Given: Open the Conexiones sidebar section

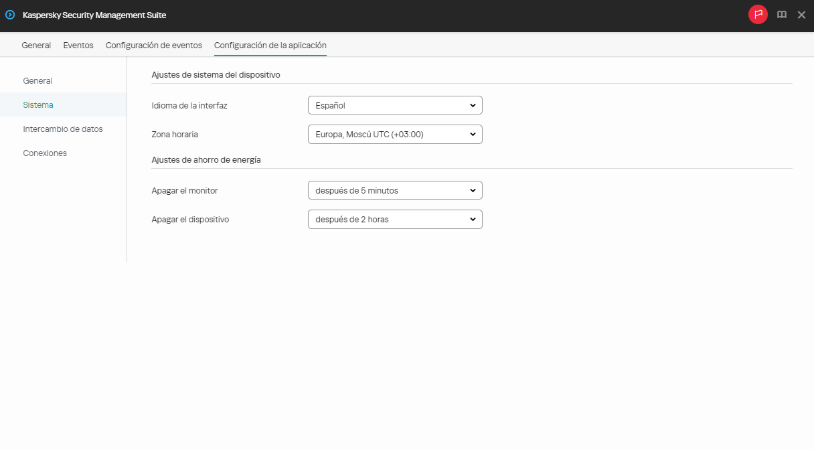Looking at the screenshot, I should click(45, 153).
